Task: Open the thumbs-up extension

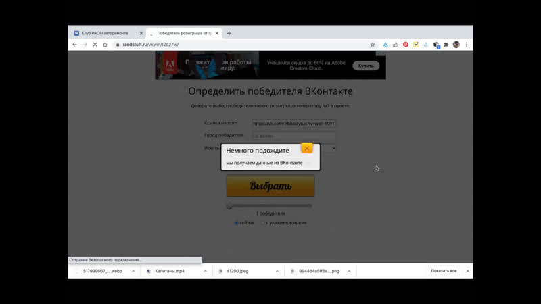Action: 396,45
